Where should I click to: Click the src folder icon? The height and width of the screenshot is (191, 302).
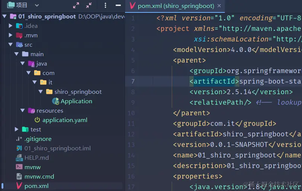click(19, 45)
